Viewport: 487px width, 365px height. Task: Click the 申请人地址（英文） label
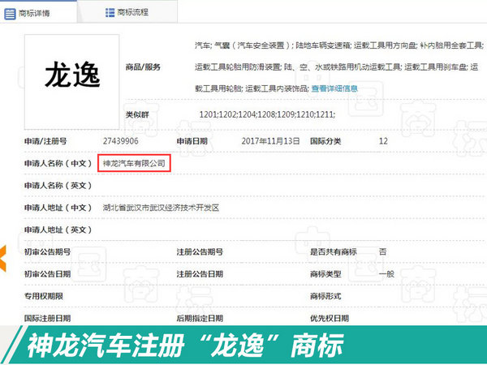[58, 230]
